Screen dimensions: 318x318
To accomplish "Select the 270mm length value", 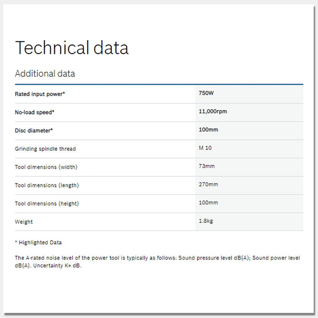I will 209,184.
